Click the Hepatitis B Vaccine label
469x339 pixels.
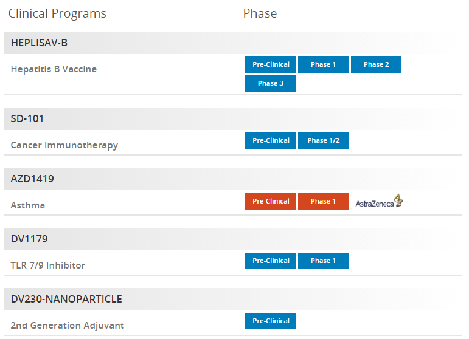(x=54, y=69)
